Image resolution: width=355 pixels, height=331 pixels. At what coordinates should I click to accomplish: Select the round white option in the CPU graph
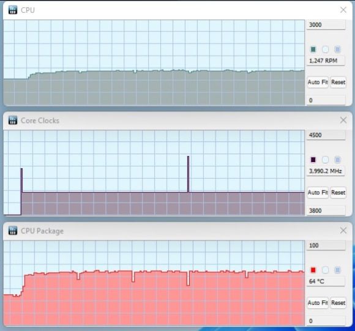326,50
